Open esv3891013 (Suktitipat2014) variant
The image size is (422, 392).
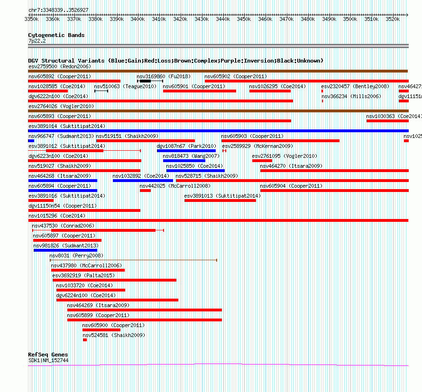click(222, 196)
